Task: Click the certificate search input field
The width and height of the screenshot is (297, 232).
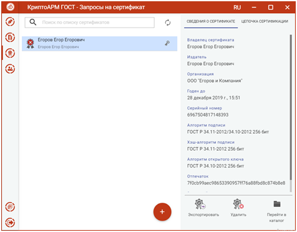Action: (x=90, y=23)
